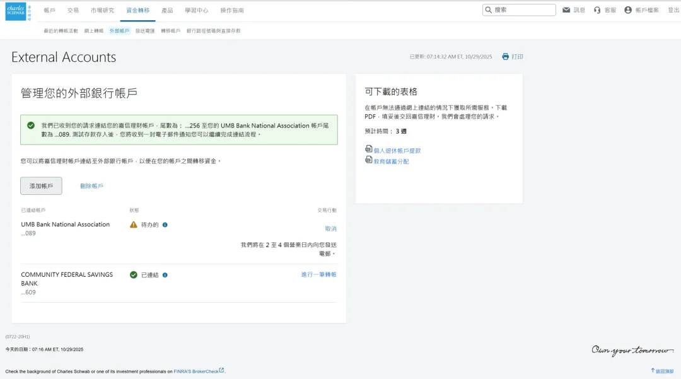Click the green success checkmark in banner

[31, 125]
